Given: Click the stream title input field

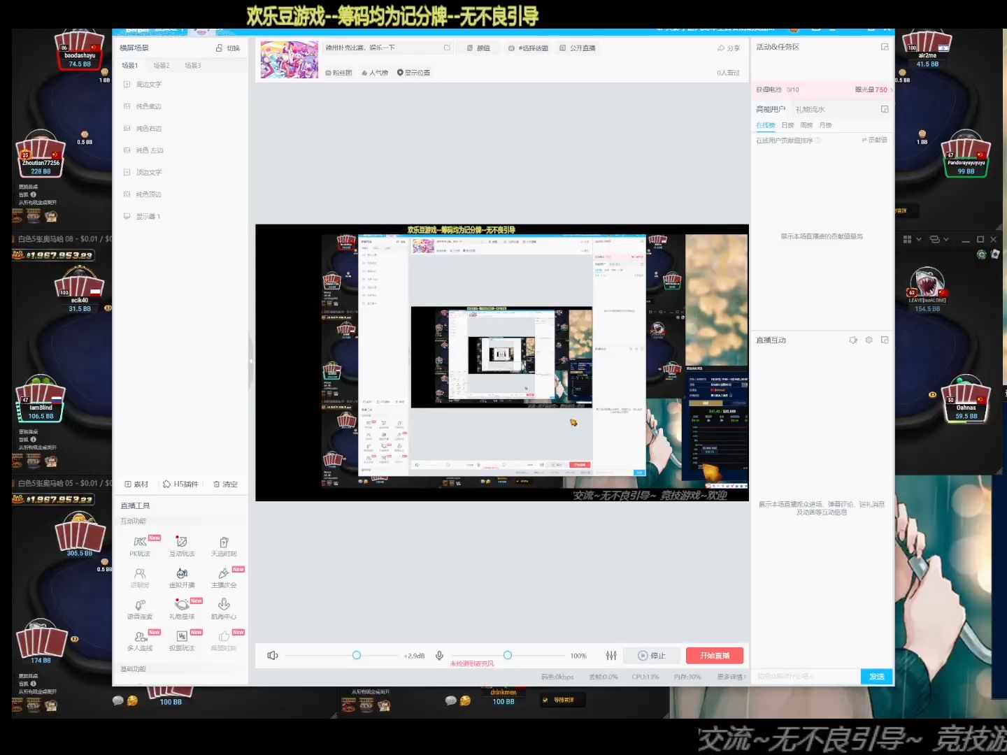Looking at the screenshot, I should coord(388,48).
